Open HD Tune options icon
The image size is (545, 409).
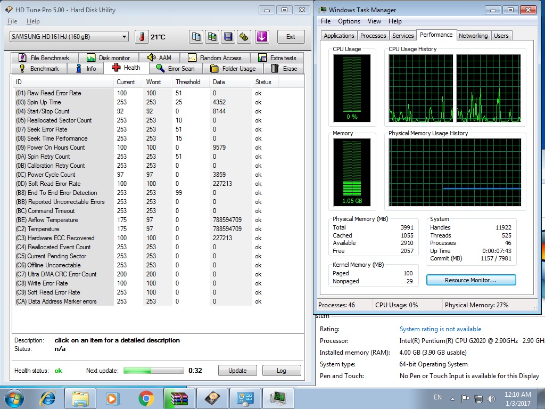[244, 37]
